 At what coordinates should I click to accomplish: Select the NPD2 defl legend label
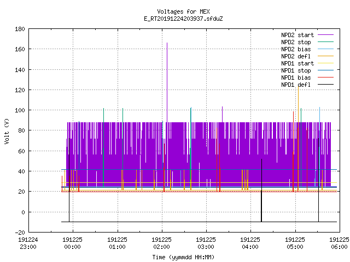[296, 56]
